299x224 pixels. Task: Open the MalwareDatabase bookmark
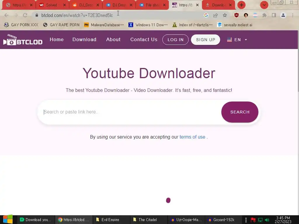point(104,25)
